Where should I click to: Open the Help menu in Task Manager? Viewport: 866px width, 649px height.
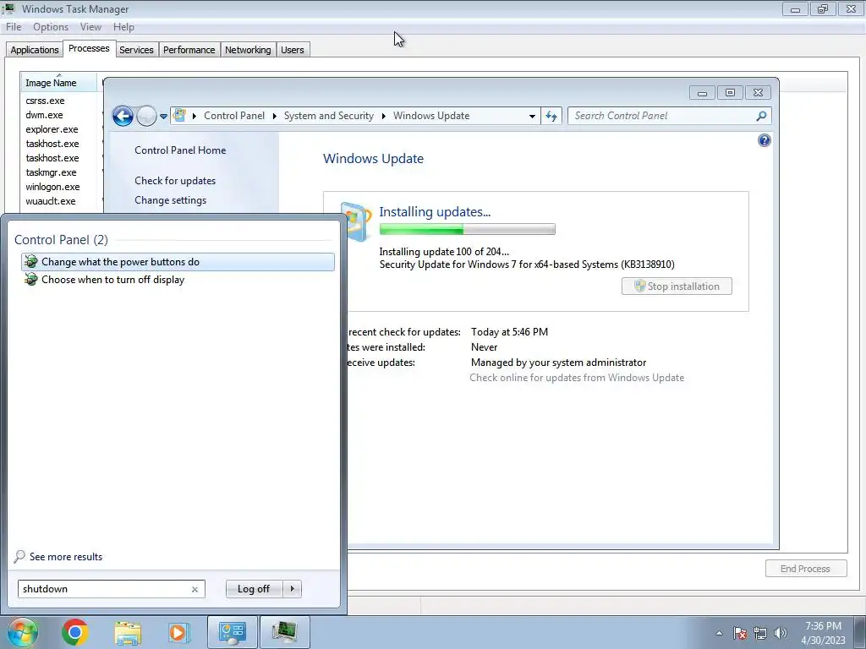click(123, 27)
